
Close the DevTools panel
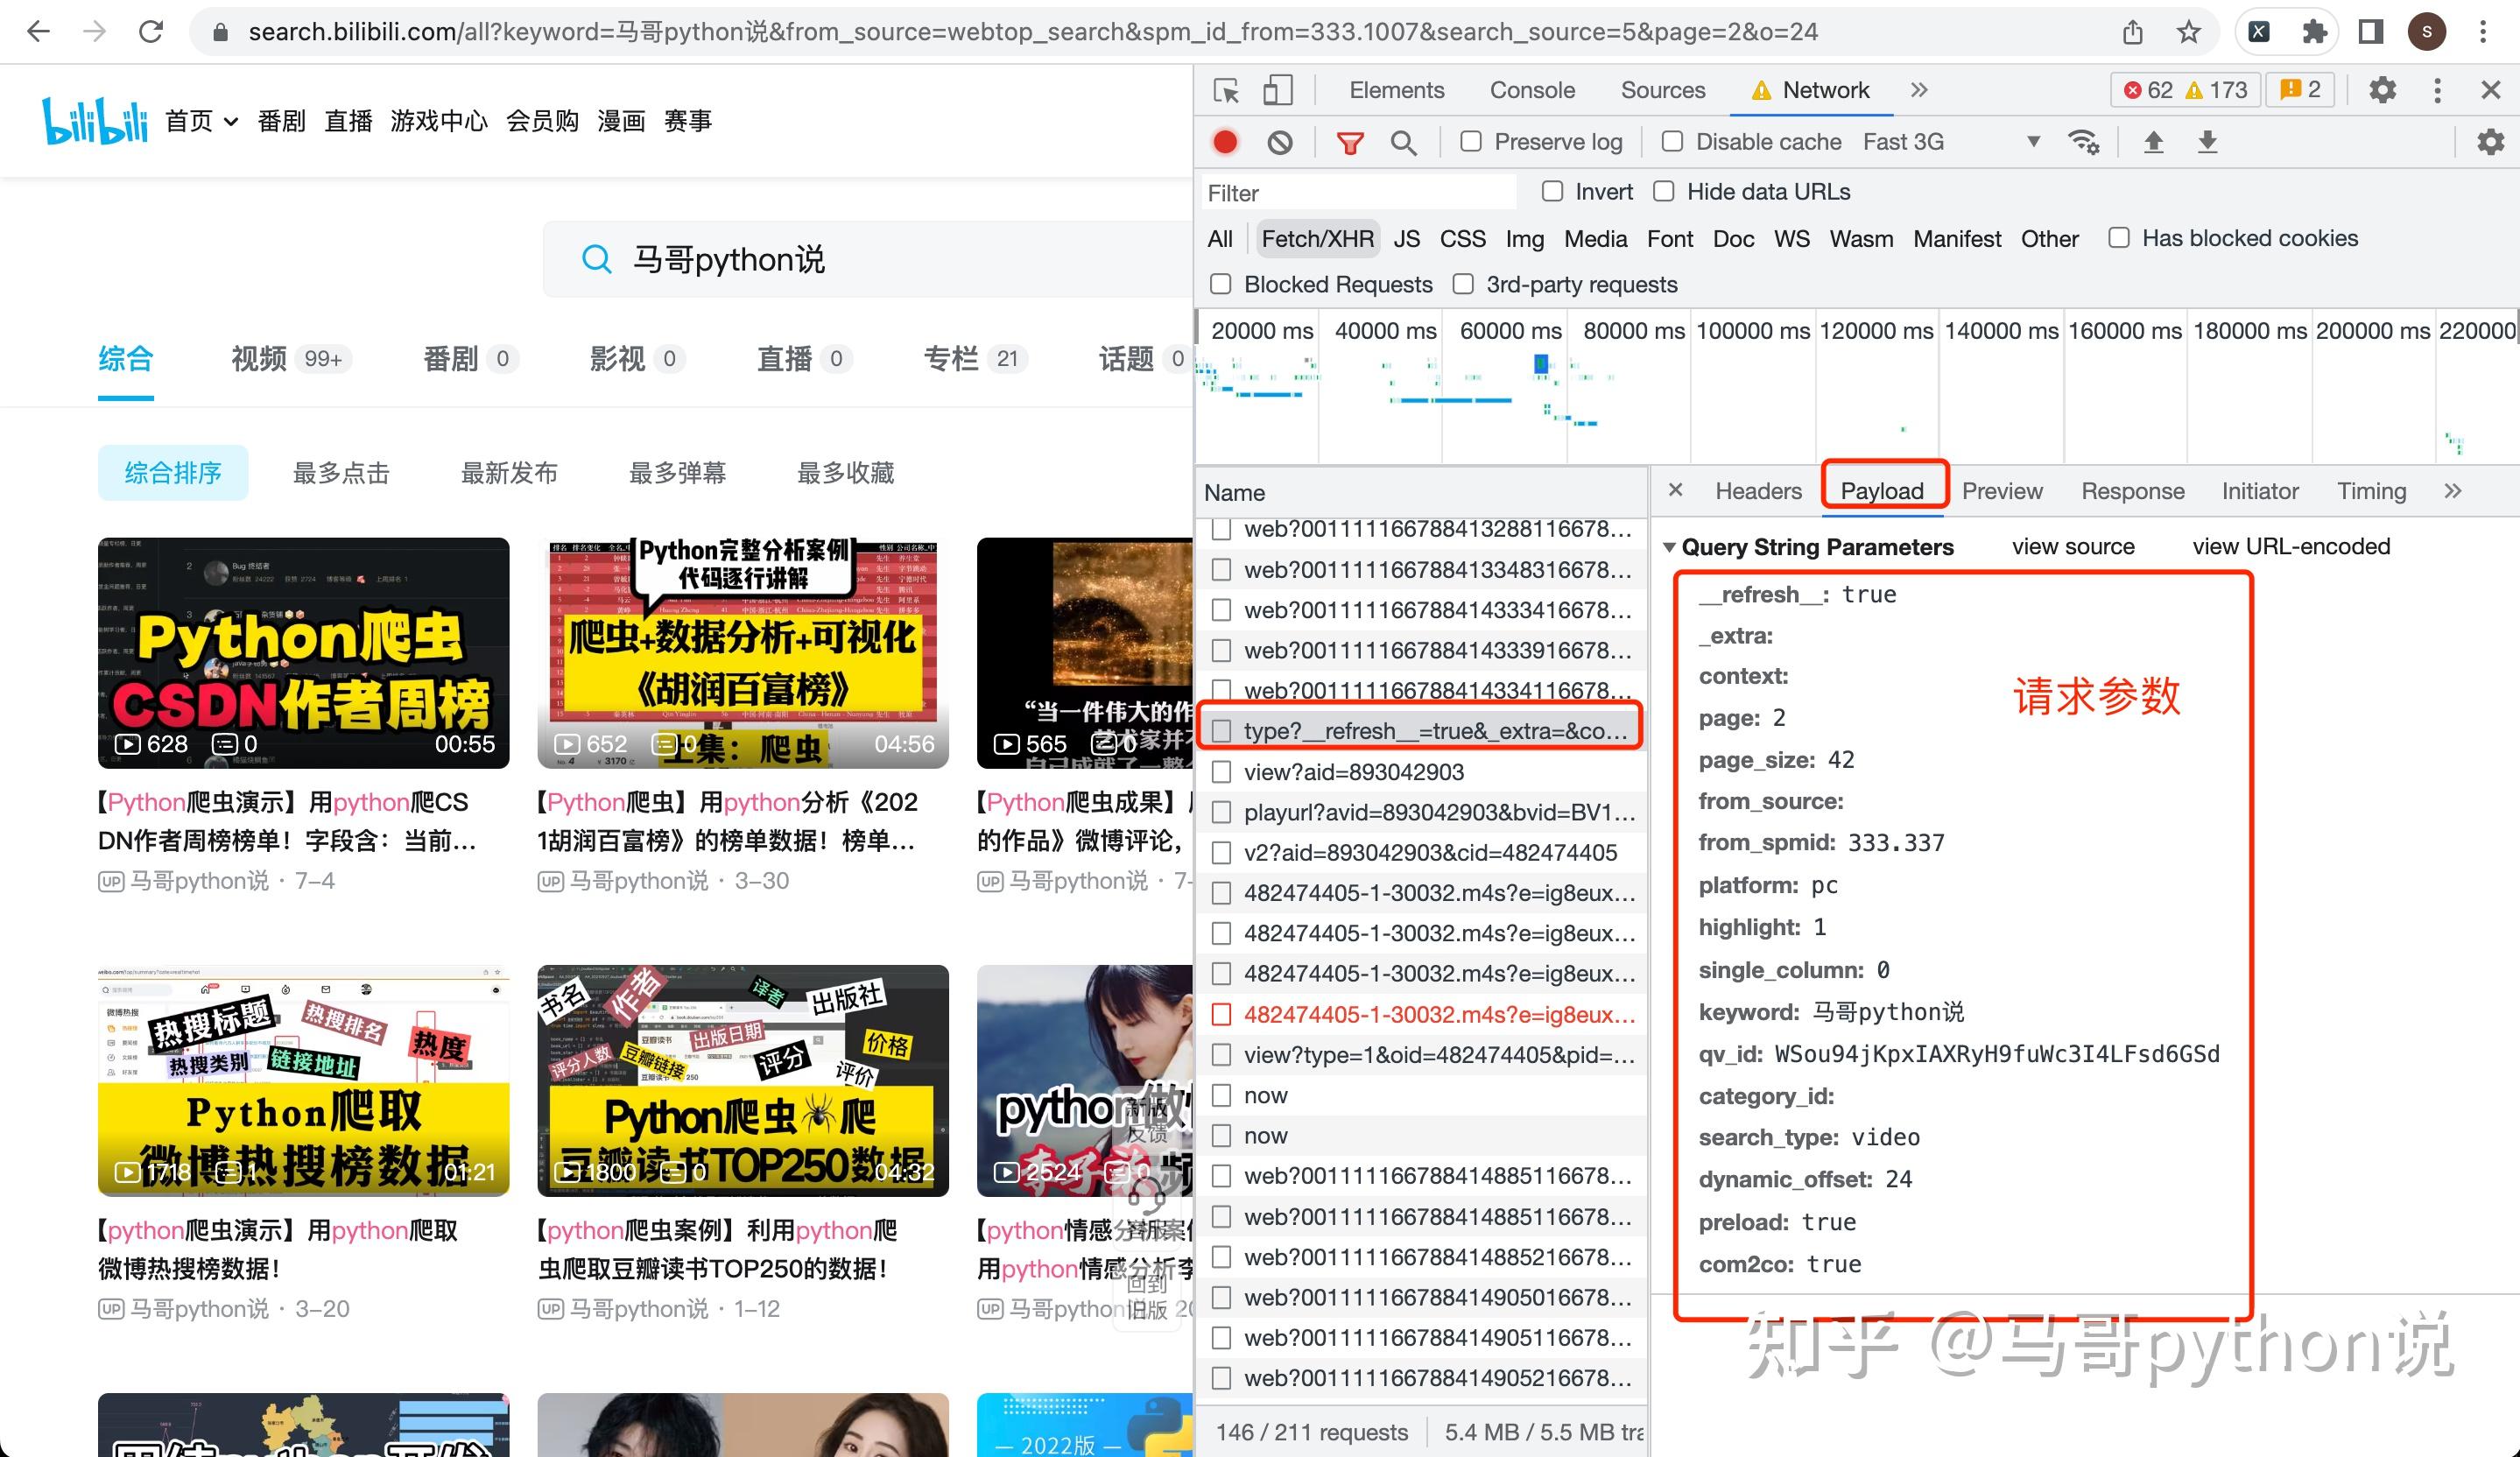click(2491, 90)
